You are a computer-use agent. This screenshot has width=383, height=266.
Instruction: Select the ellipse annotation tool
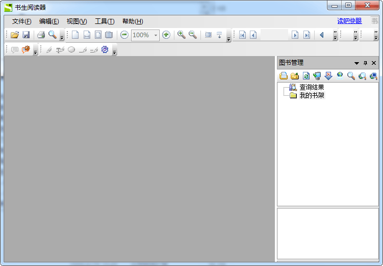[71, 49]
